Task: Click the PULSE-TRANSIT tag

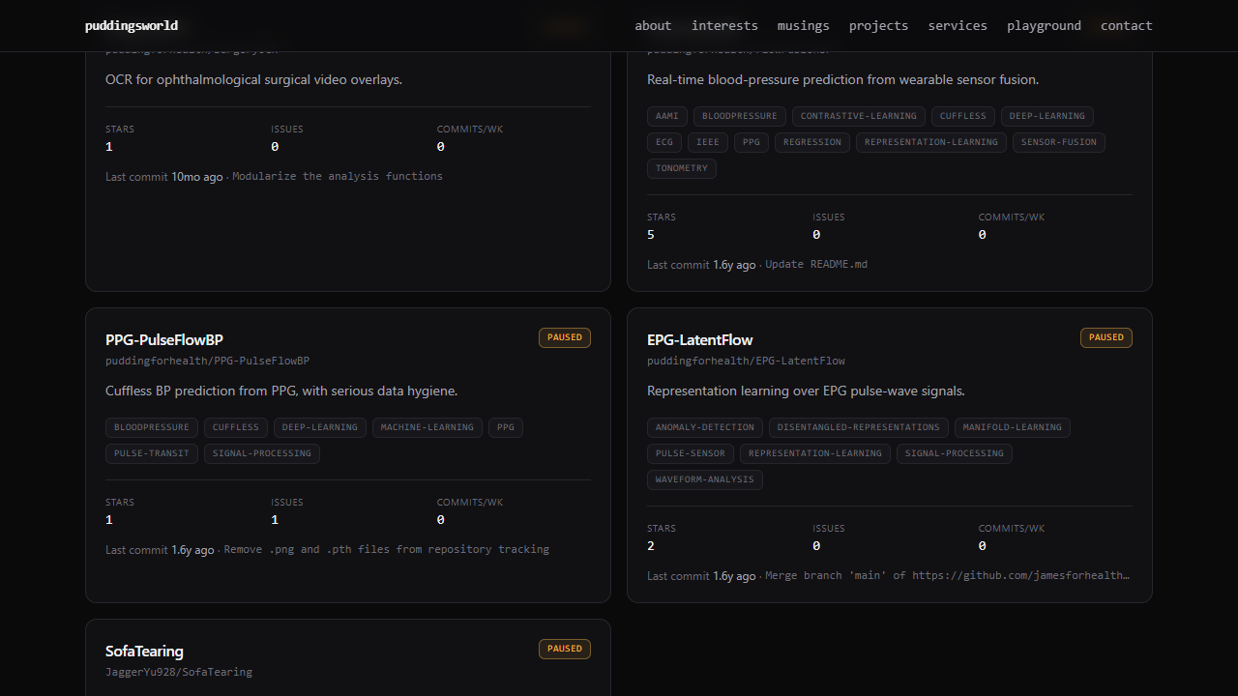Action: click(x=152, y=453)
